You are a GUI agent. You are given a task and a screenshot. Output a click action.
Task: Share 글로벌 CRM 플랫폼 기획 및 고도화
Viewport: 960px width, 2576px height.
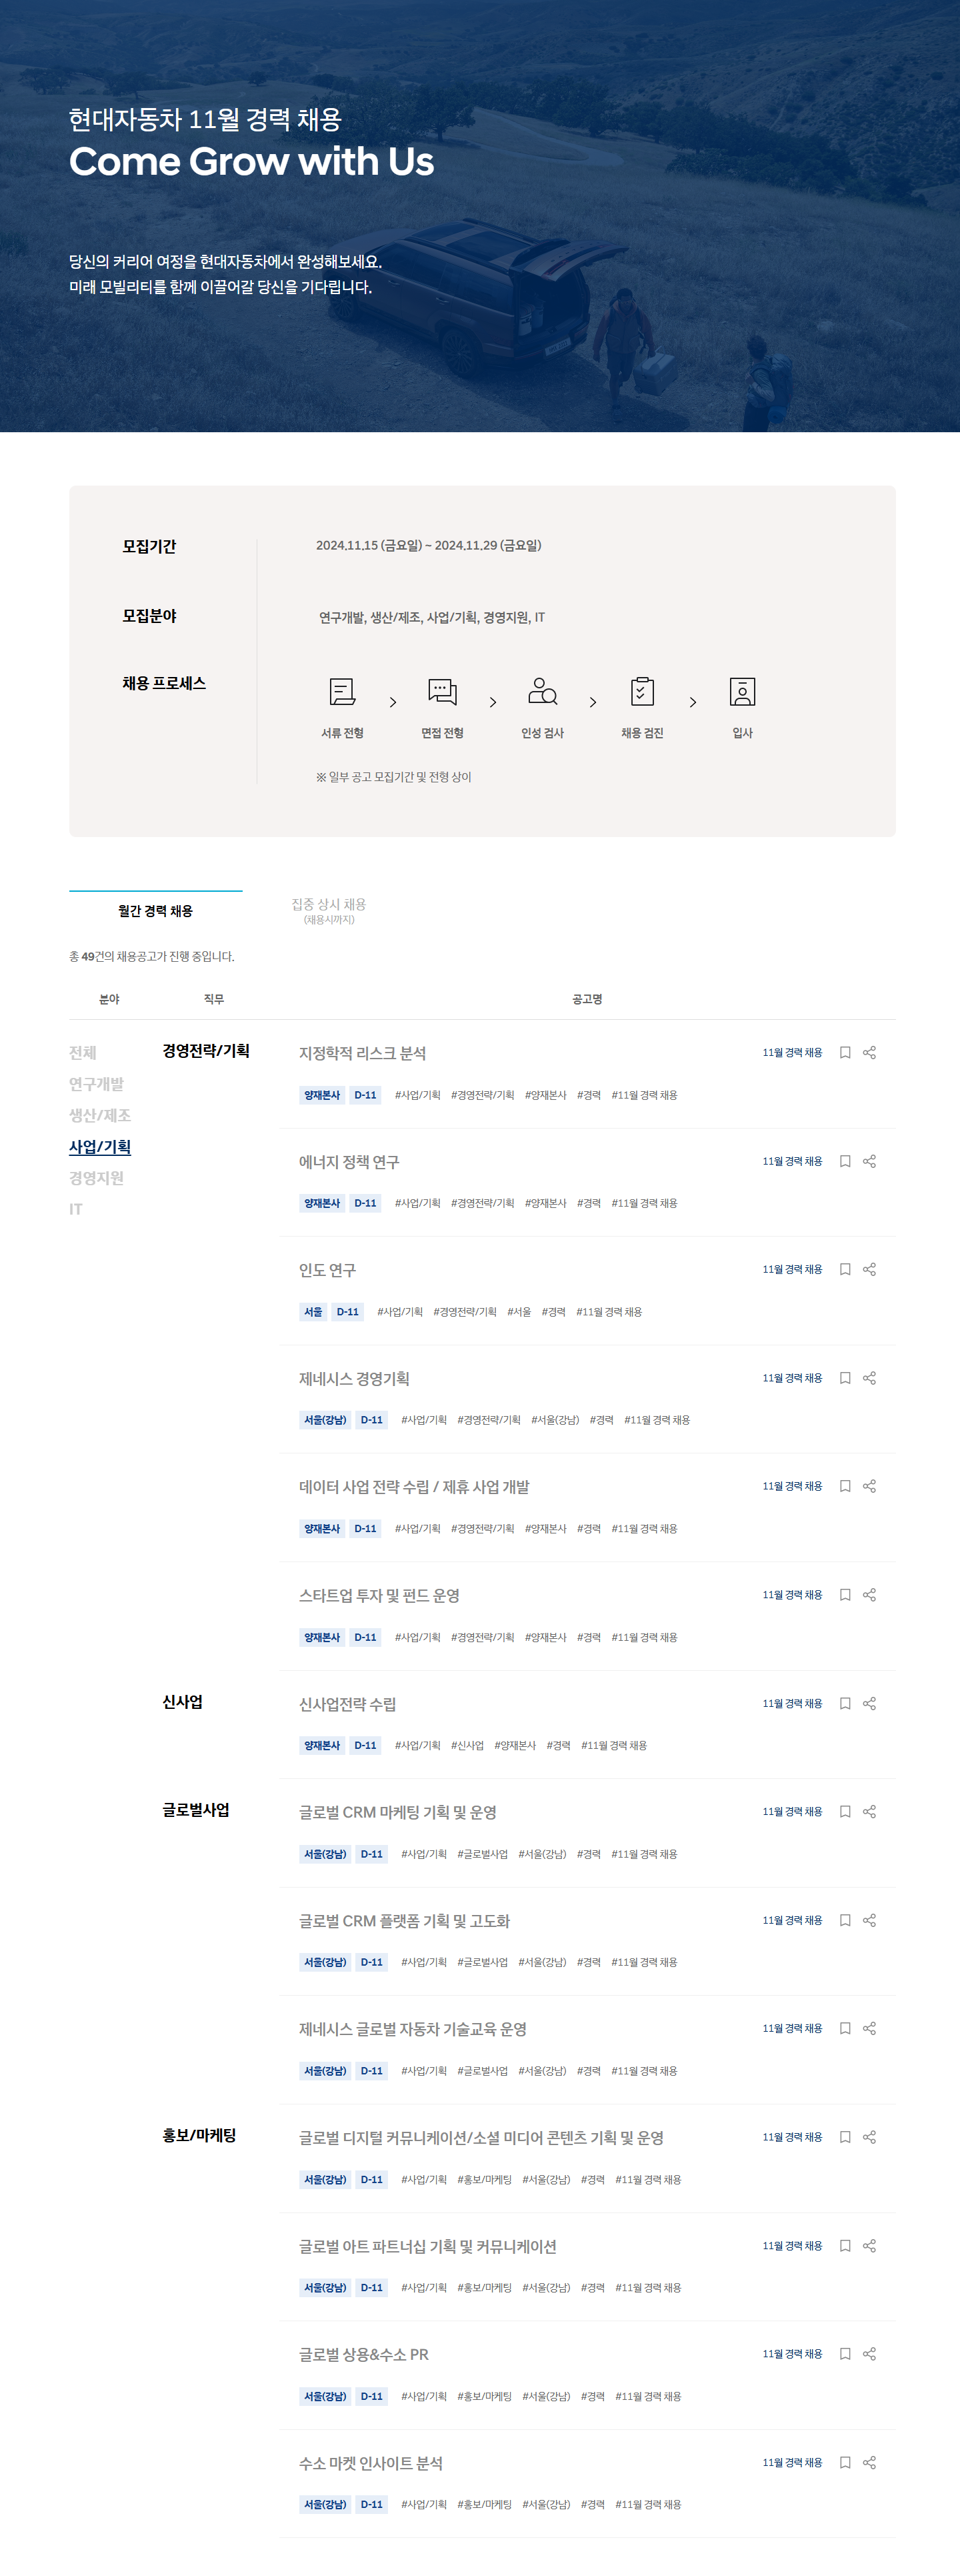tap(869, 1920)
